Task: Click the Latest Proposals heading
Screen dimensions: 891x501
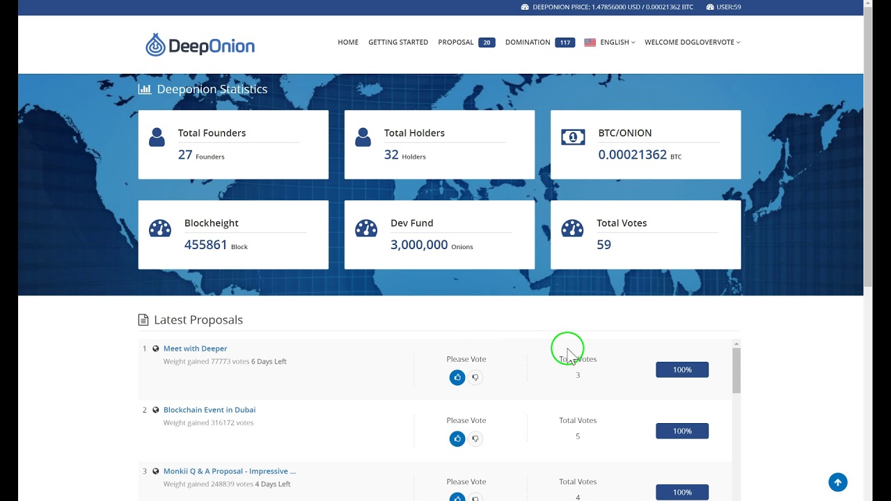Action: [198, 320]
